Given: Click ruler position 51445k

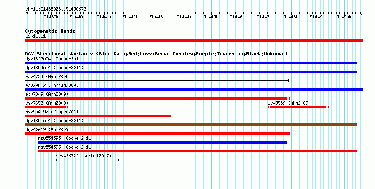Looking at the screenshot, I should point(211,17).
